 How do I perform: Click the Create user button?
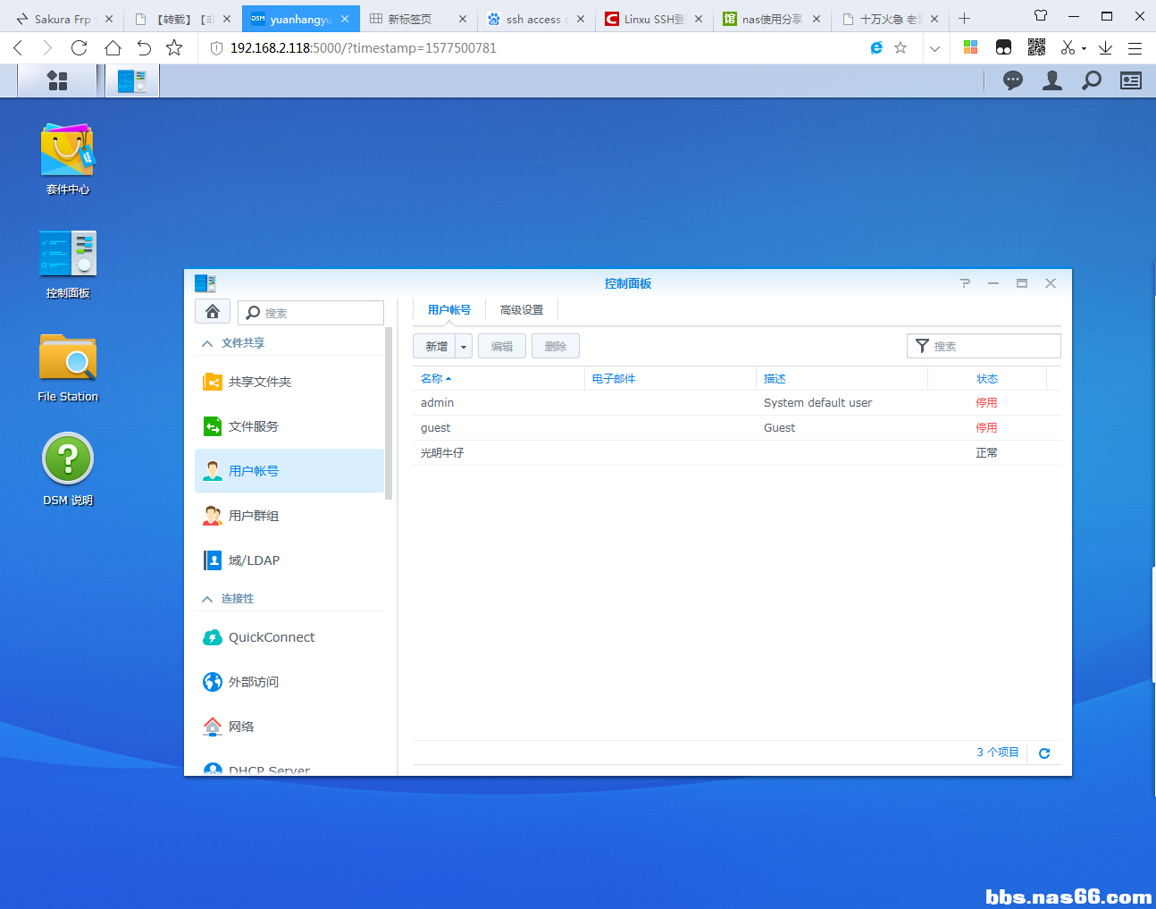[436, 347]
